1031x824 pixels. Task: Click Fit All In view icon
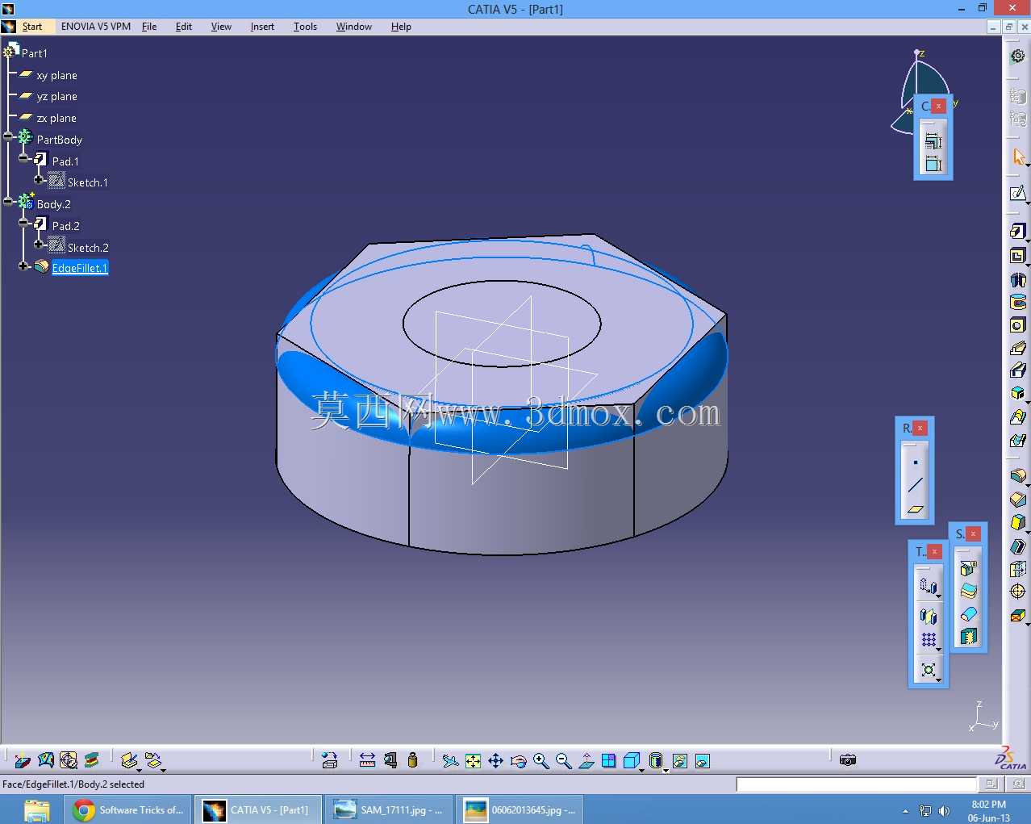[x=474, y=761]
